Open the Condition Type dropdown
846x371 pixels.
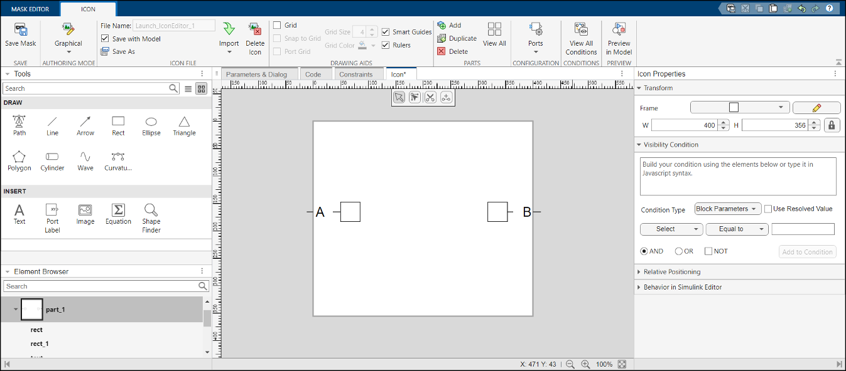click(727, 209)
